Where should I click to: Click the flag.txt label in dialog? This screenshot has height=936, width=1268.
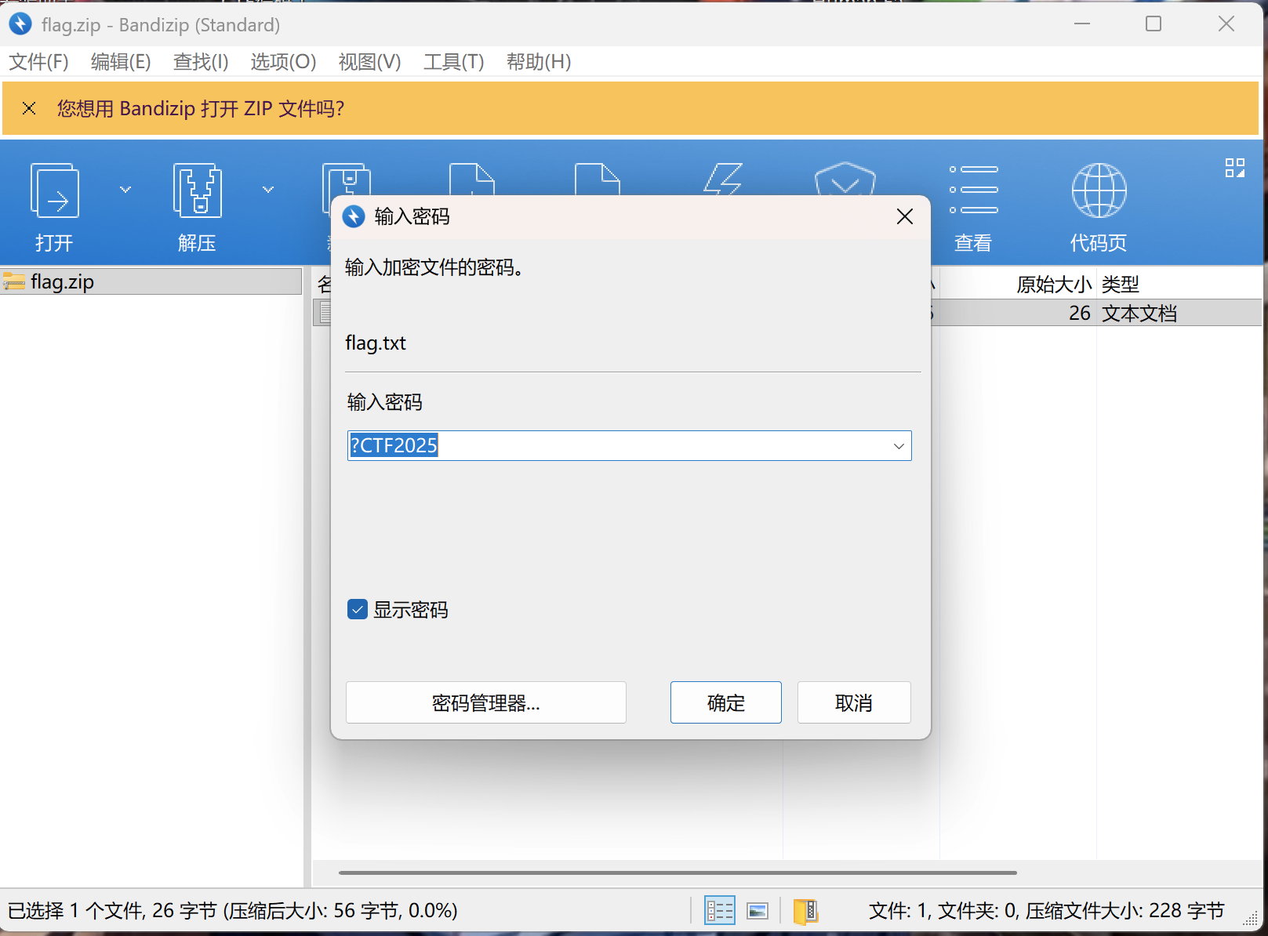pyautogui.click(x=376, y=343)
